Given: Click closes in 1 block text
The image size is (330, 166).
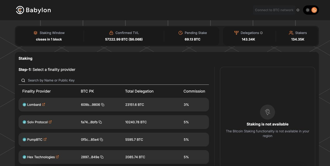Looking at the screenshot, I should click(49, 39).
